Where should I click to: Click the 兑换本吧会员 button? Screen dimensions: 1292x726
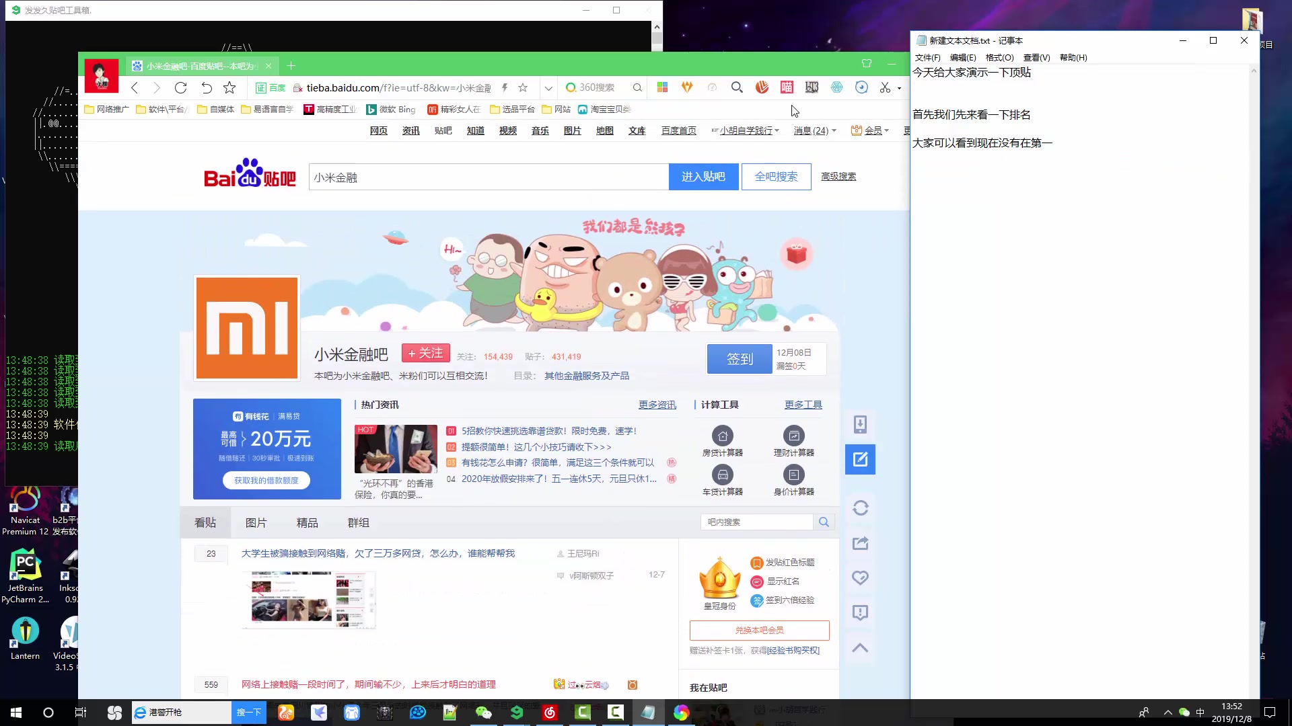pyautogui.click(x=759, y=631)
